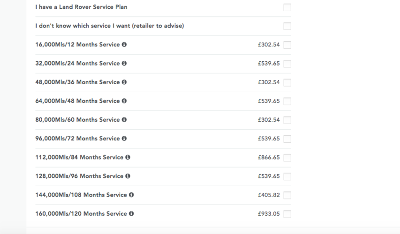Show info for 96,000Mls/72 Months Service
This screenshot has width=400, height=234.
124,139
